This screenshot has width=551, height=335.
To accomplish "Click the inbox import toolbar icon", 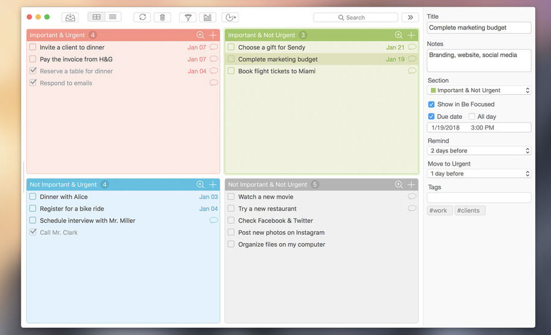I will [x=70, y=17].
